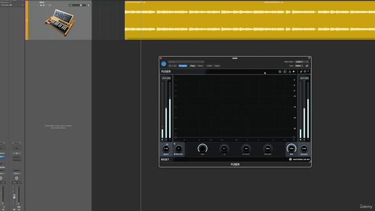The image size is (375, 211).
Task: Close the Fuser plugin window
Action: (x=161, y=58)
